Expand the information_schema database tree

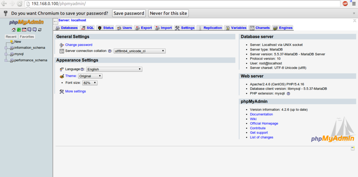tap(6, 48)
